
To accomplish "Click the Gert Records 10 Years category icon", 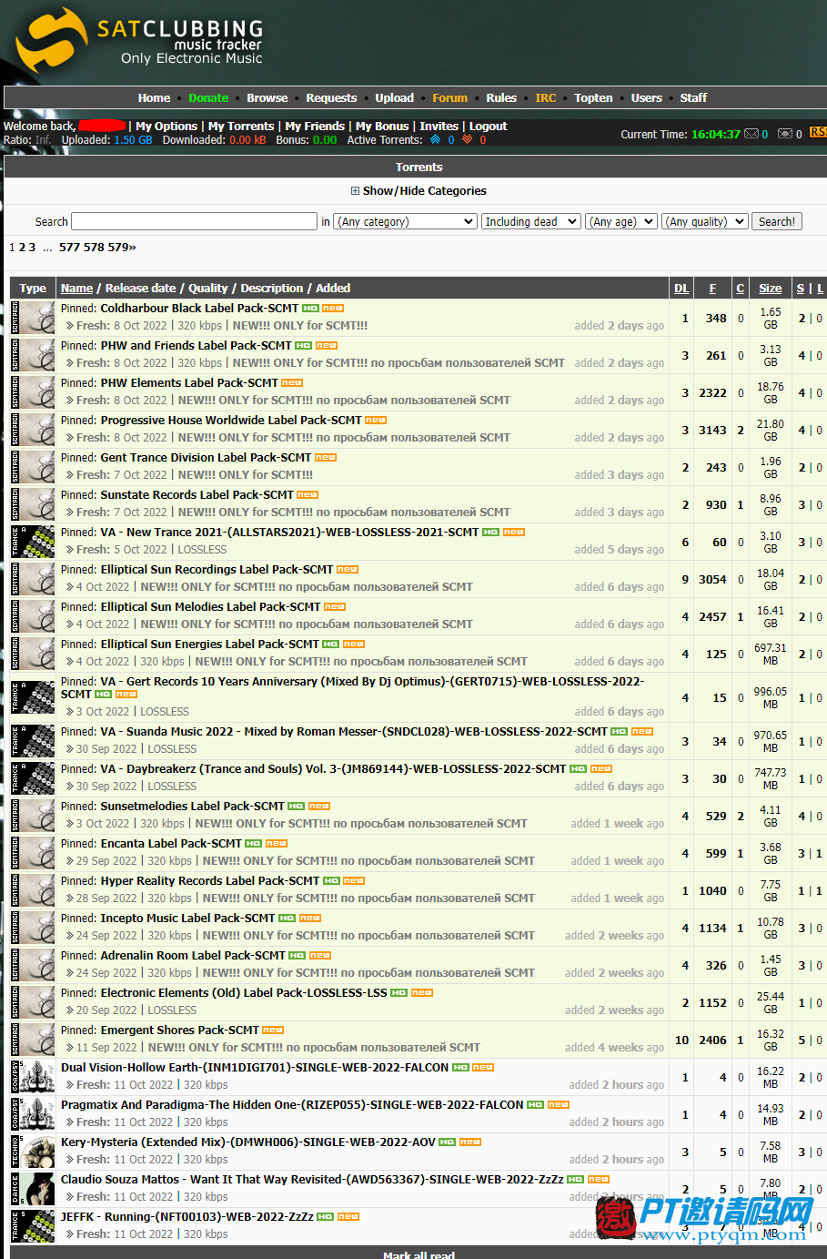I will [33, 697].
